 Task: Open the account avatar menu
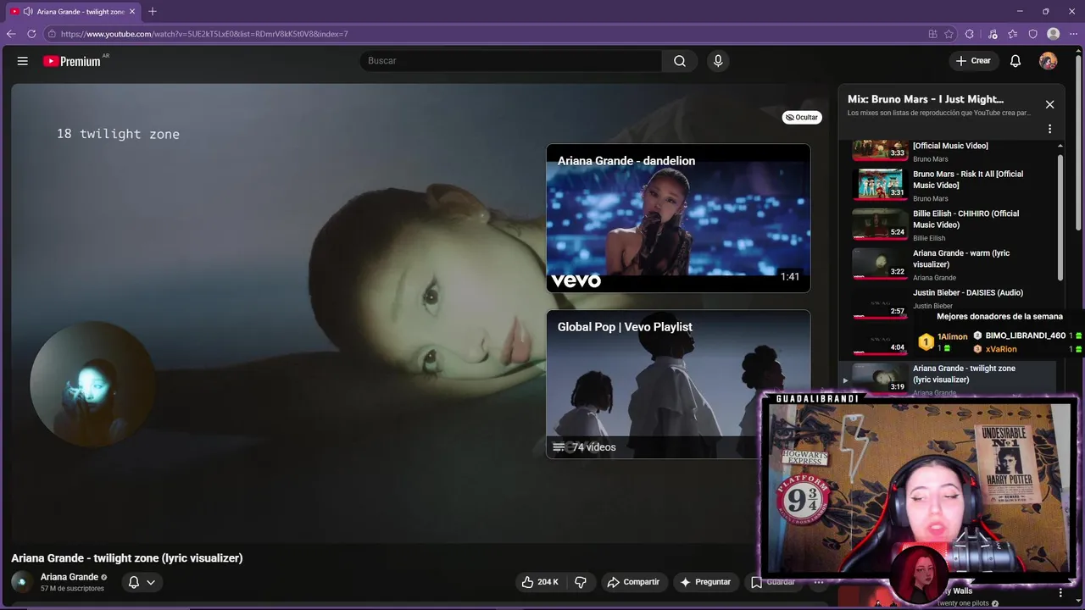point(1049,61)
